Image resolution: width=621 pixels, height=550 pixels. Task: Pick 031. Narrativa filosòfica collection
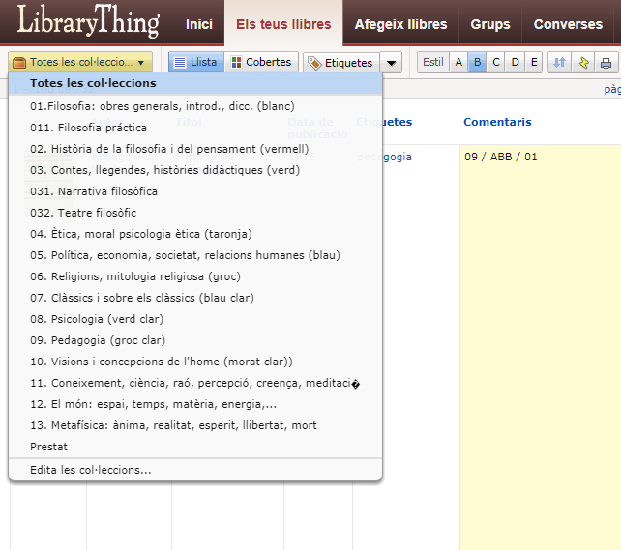pos(195,191)
